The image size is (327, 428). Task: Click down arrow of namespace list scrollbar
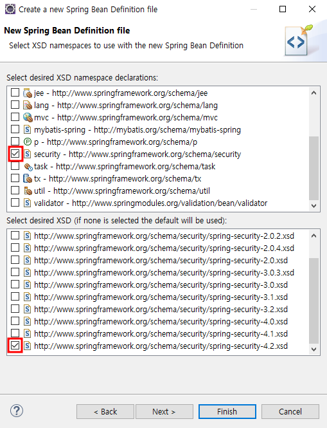pyautogui.click(x=314, y=205)
